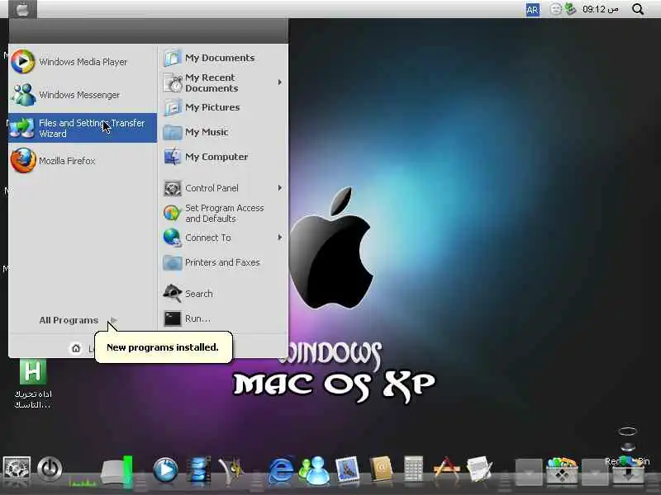Open the colorful apps stack in dock

click(x=562, y=469)
